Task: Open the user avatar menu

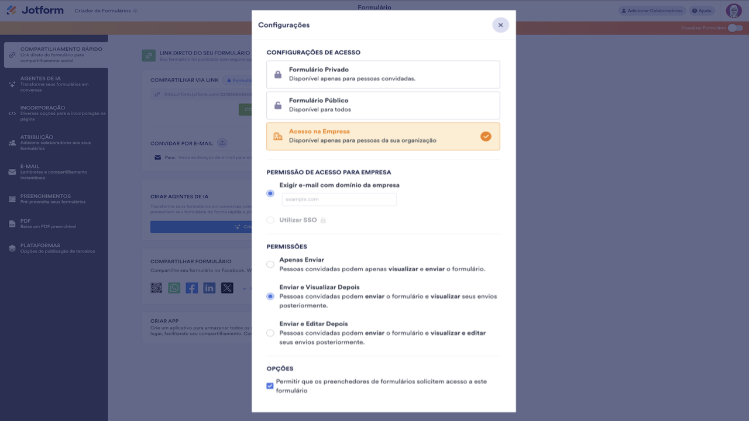Action: coord(734,11)
